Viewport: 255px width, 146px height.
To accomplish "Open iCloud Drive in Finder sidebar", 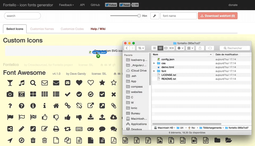I will point(137,70).
